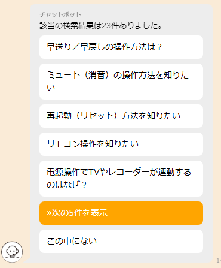Screen dimensions: 221x268
Task: Open 再起動（リセット）方法を知りたい answer
Action: [x=121, y=116]
